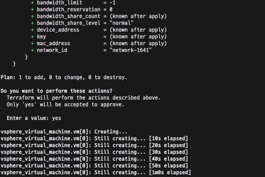
Task: Click the [50s elapsed] status line
Action: 94,166
